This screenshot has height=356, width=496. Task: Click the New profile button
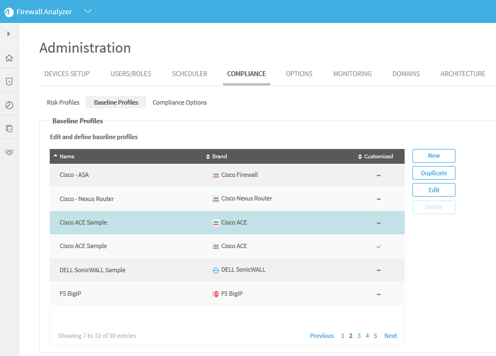point(434,156)
